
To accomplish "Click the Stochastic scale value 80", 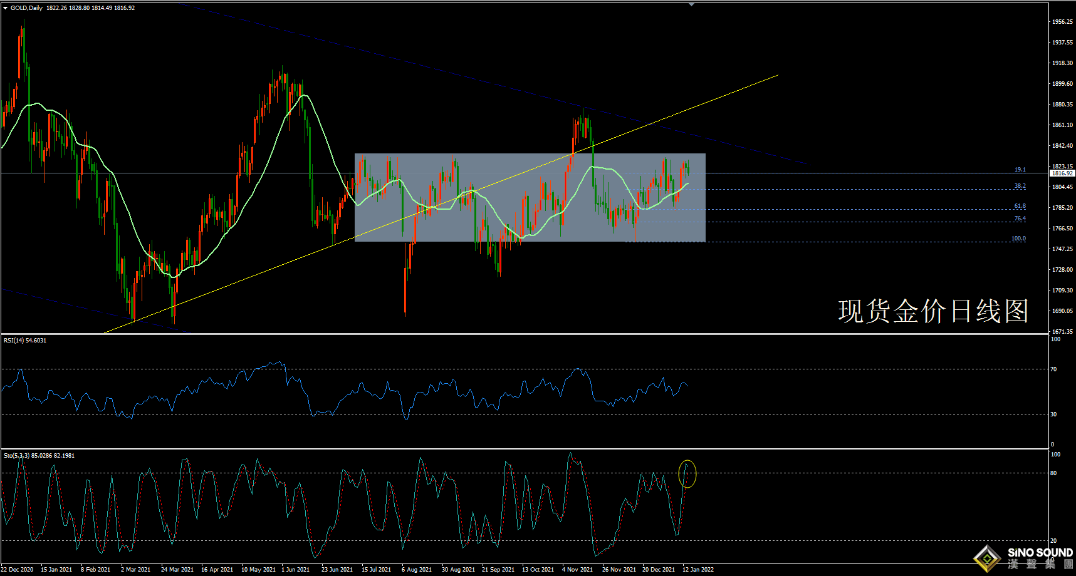I will 1054,473.
